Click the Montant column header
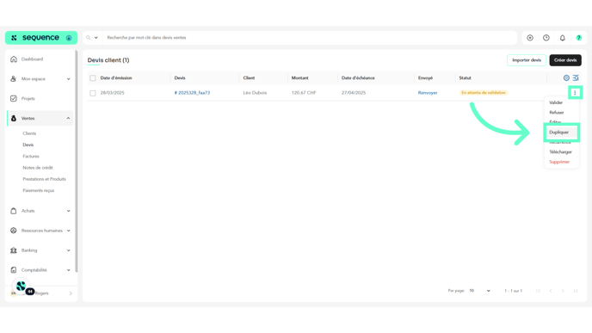Screen dimensions: 592x333 (299, 77)
